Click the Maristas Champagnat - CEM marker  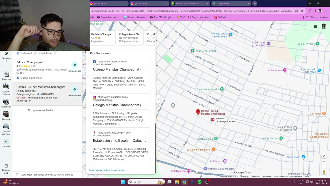point(212,120)
